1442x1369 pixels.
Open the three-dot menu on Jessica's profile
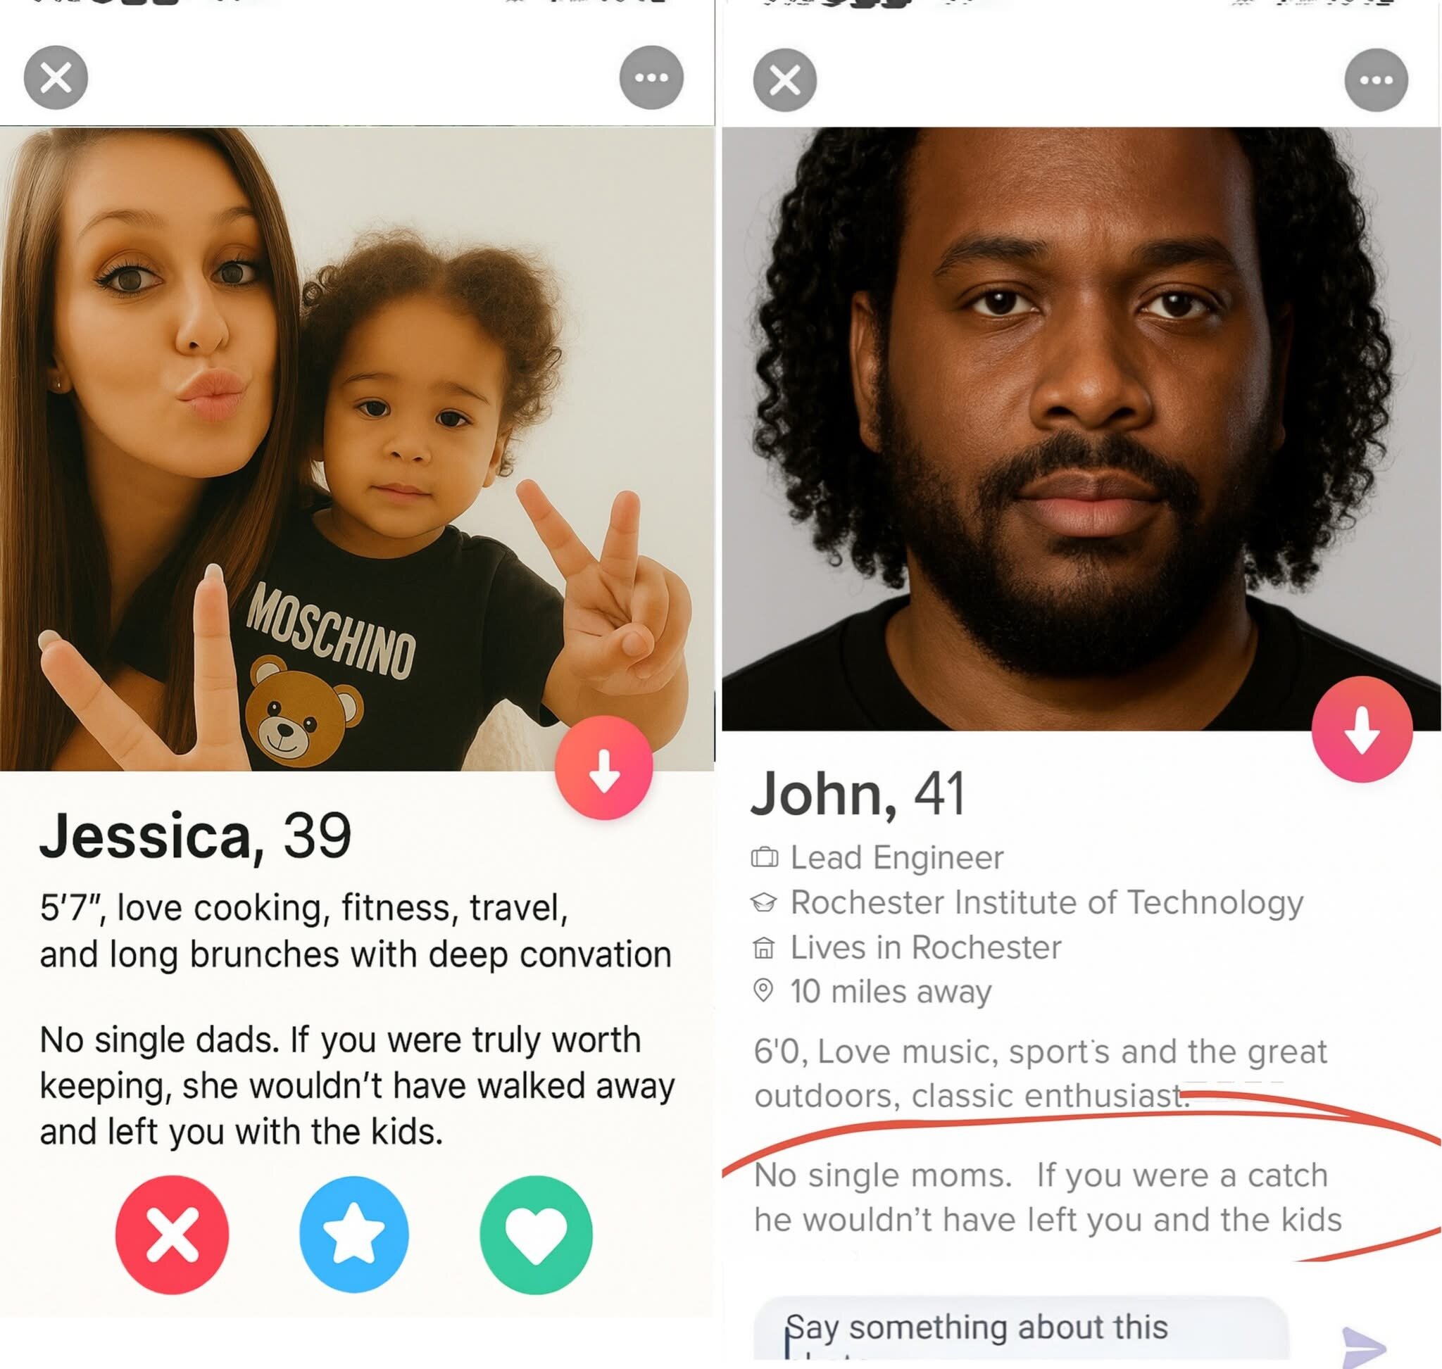(651, 77)
